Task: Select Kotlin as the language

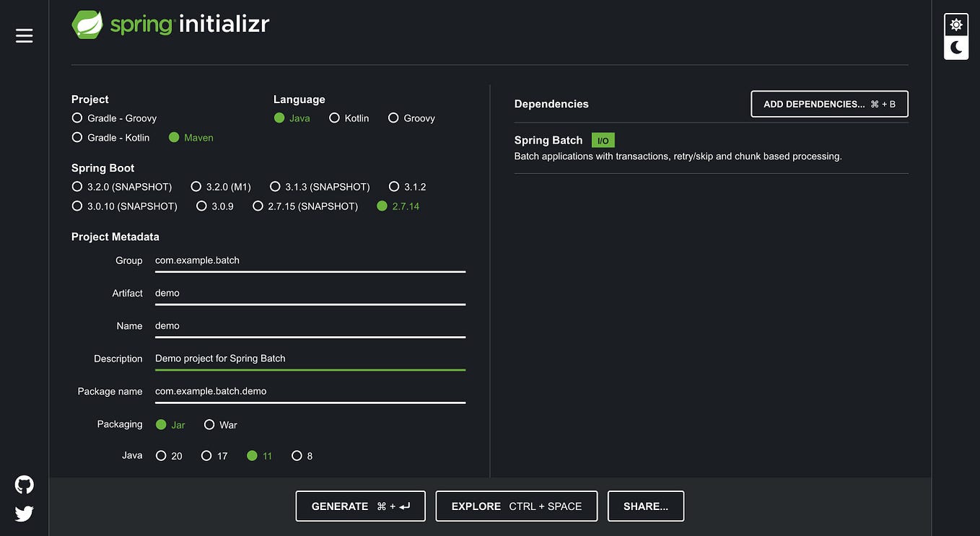Action: pos(334,118)
